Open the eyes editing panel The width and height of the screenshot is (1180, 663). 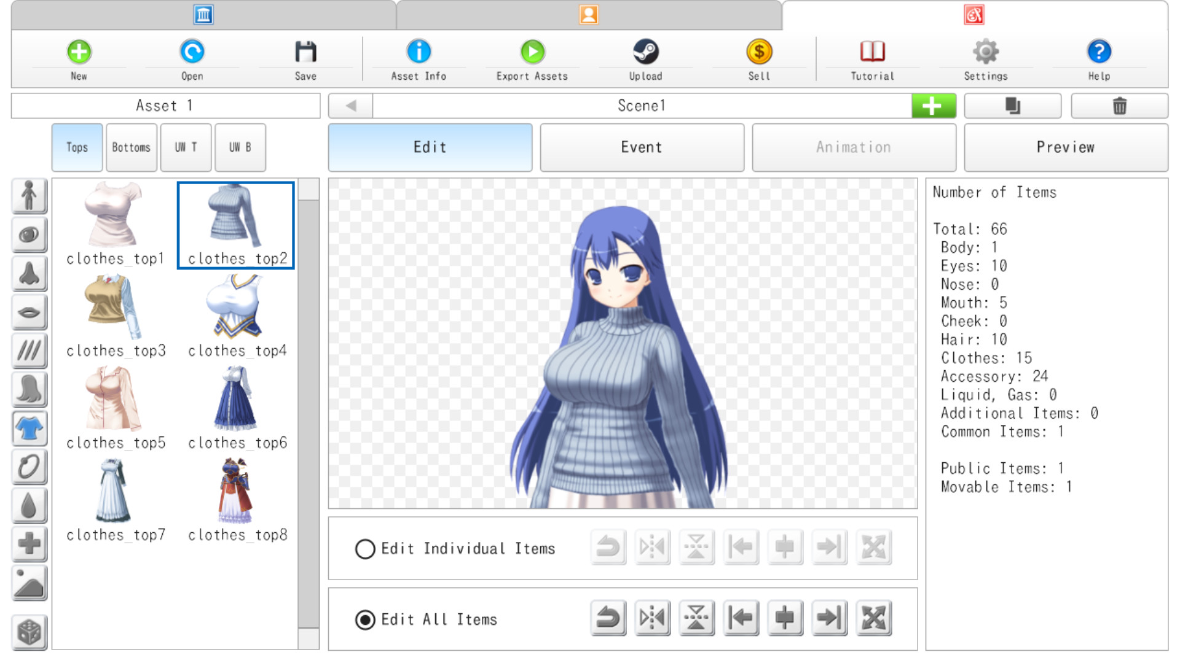[x=29, y=235]
